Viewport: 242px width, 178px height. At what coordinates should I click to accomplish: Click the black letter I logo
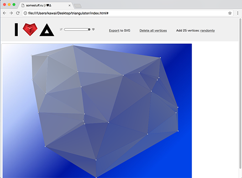(16, 30)
